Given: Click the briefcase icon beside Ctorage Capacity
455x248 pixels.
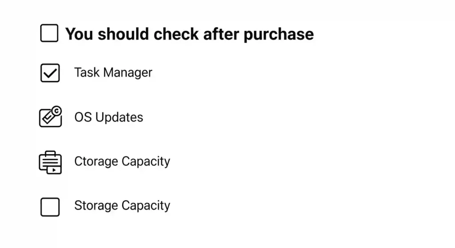Looking at the screenshot, I should coord(50,162).
